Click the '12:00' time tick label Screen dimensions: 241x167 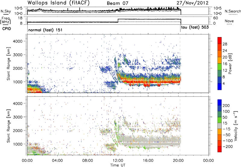tap(118, 161)
